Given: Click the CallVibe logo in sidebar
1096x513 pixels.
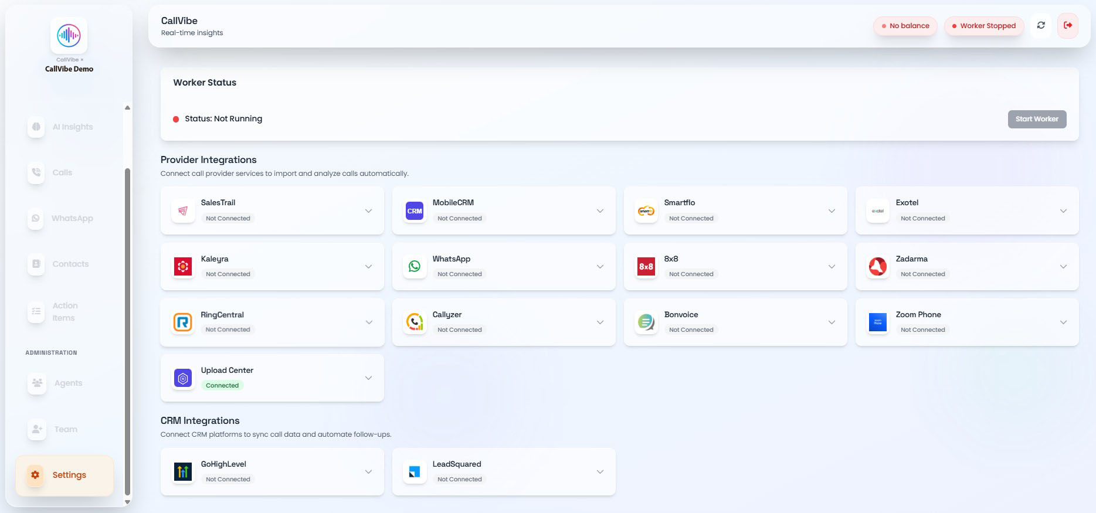Looking at the screenshot, I should 69,36.
